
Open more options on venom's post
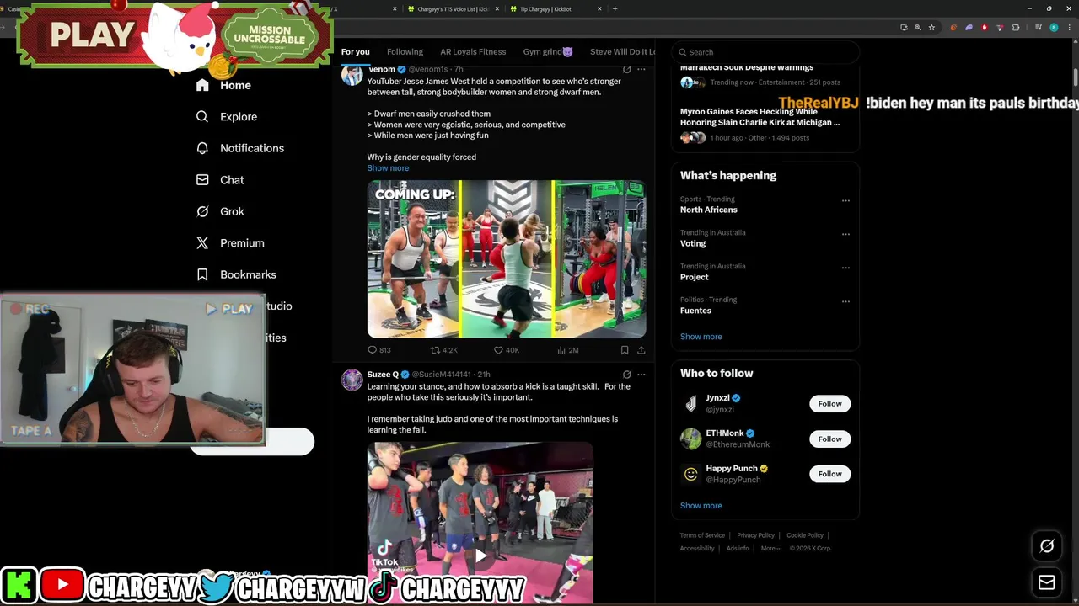pos(641,69)
